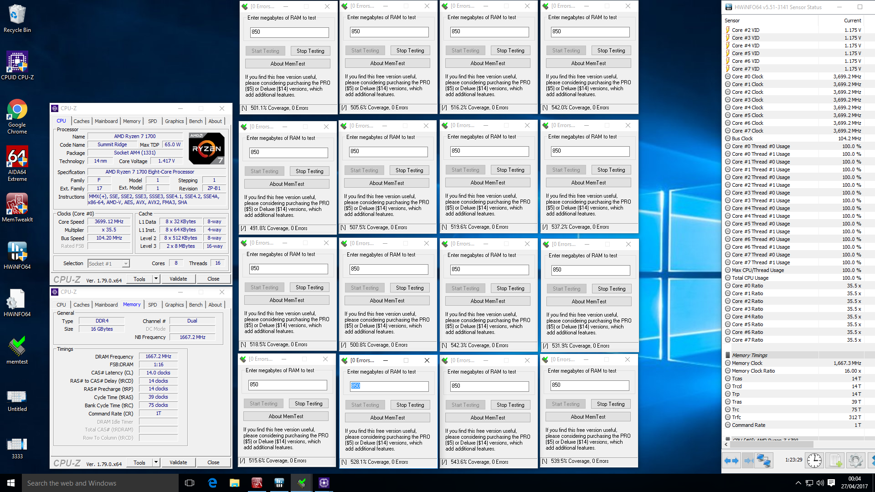Select the Command Rate sensor row

(793, 425)
